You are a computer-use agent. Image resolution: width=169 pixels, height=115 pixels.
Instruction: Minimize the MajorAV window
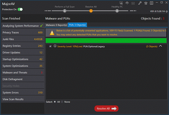pos(157,2)
